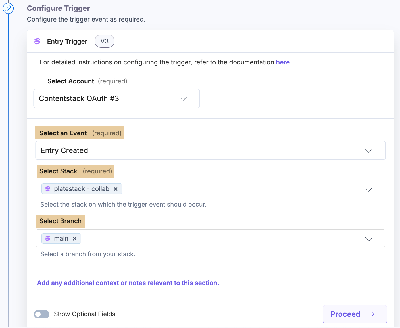This screenshot has width=400, height=328.
Task: Open the Select Branch dropdown chevron
Action: click(368, 239)
